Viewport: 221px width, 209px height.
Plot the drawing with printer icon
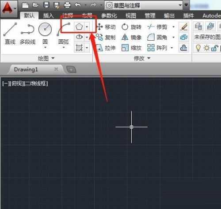pyautogui.click(x=67, y=5)
